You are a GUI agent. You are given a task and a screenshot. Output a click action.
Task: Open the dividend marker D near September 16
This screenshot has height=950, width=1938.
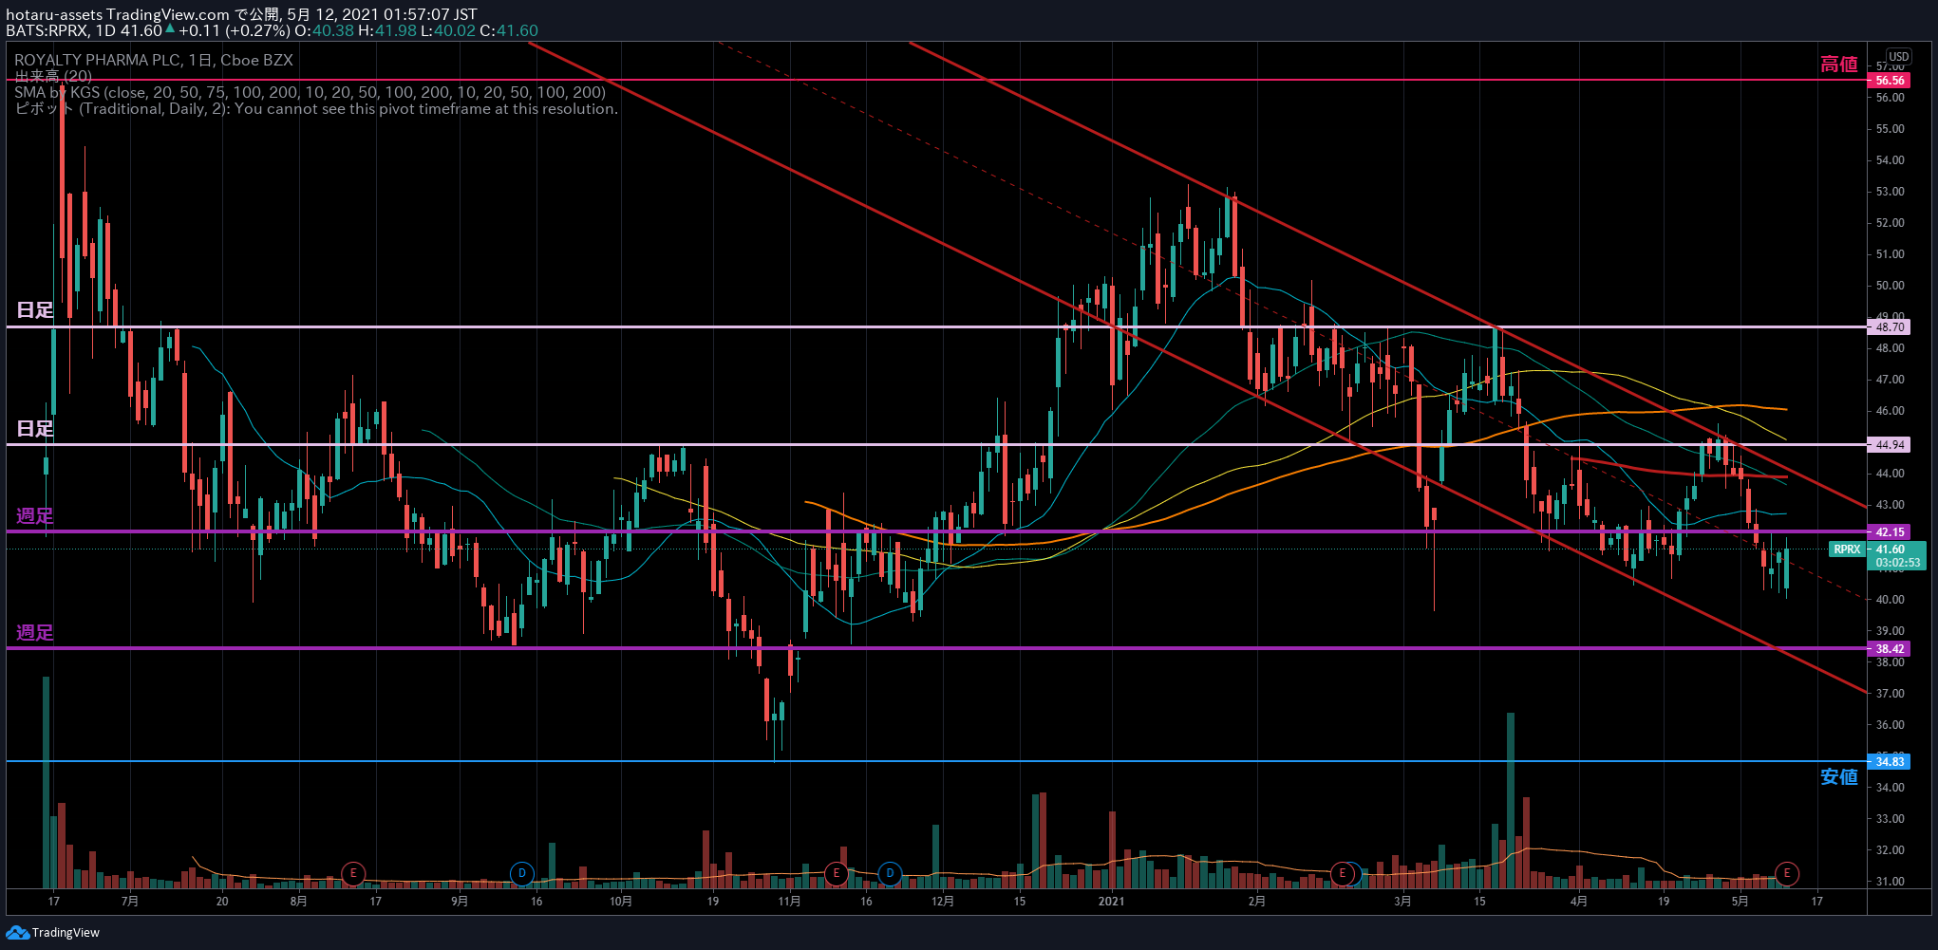click(521, 873)
